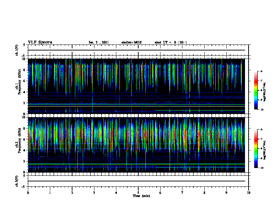The height and width of the screenshot is (216, 280).
Task: Click the "ch.3(V)" axis label of the bottom panel
Action: [17, 181]
